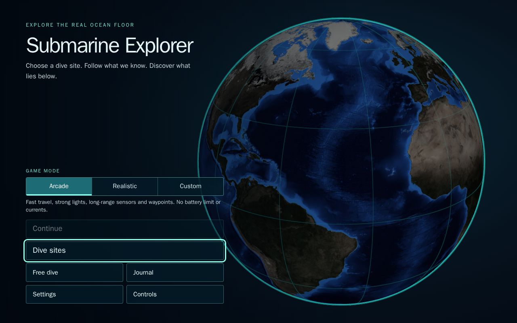Click the 'Choose a dive site' description text
Image resolution: width=517 pixels, height=323 pixels.
108,71
